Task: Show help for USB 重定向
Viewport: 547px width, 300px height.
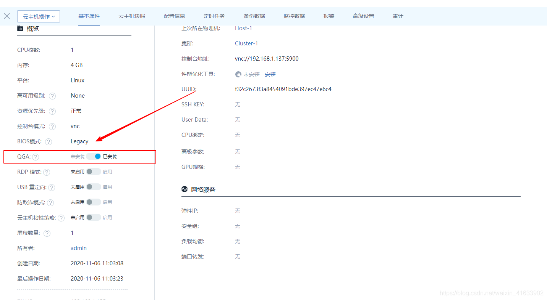Action: click(x=52, y=188)
